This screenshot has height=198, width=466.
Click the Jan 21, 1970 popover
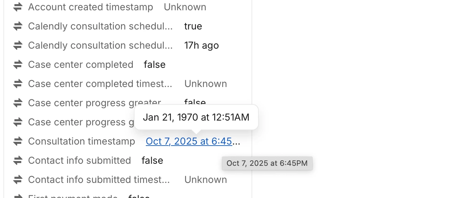196,117
